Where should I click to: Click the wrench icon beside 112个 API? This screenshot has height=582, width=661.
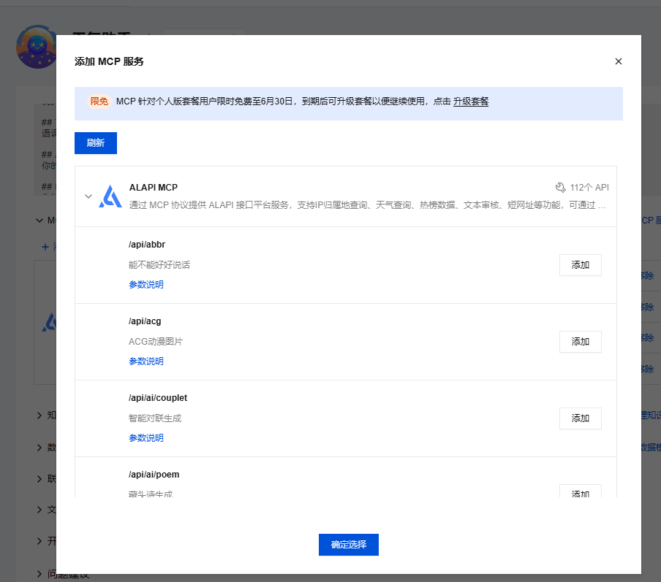click(x=560, y=188)
